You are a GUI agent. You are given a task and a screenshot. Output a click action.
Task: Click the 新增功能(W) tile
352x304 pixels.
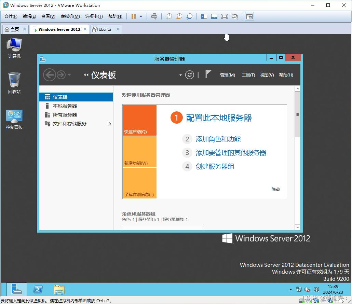click(140, 152)
